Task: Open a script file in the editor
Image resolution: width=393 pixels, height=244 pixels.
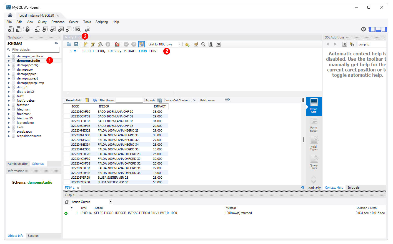Action: point(69,44)
